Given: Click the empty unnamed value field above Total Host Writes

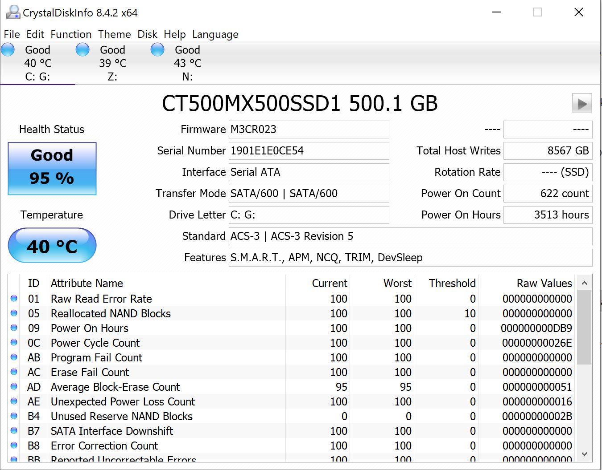Looking at the screenshot, I should 548,130.
